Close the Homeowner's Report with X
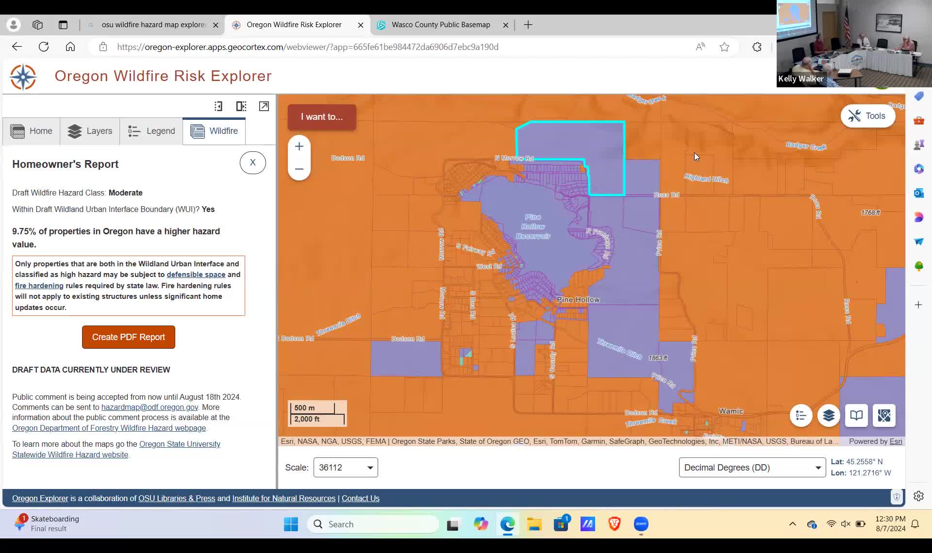This screenshot has width=932, height=553. click(252, 163)
